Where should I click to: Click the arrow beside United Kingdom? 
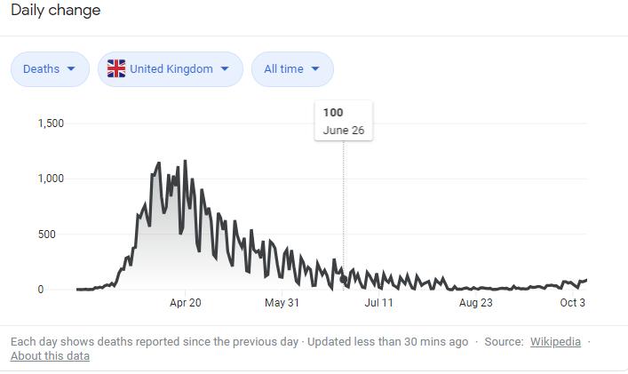tap(225, 69)
